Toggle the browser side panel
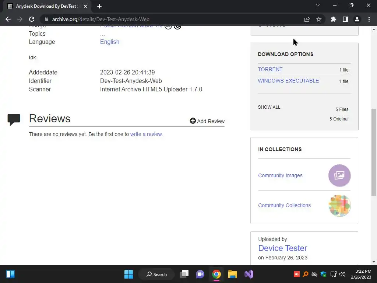This screenshot has width=377, height=283. tap(345, 19)
